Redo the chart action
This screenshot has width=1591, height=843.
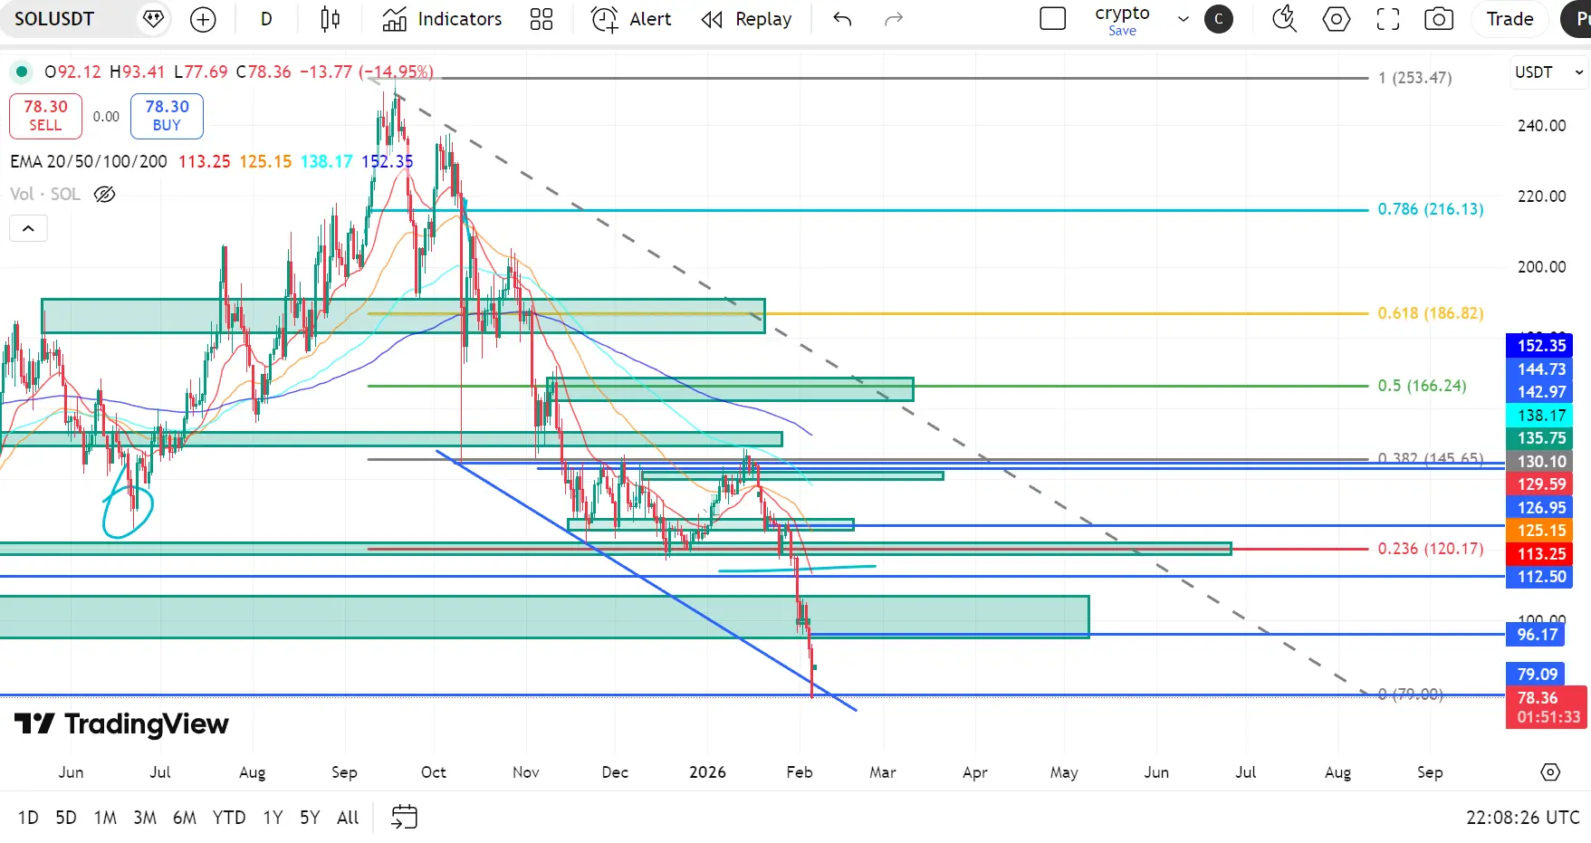894,19
